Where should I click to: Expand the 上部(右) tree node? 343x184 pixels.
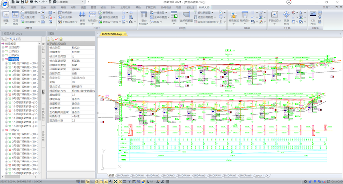tap(3, 55)
